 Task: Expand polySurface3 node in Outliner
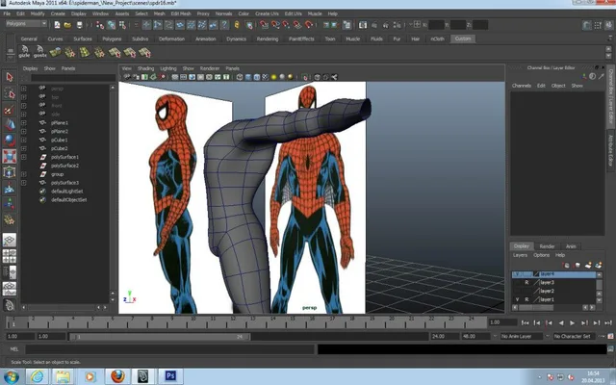pyautogui.click(x=24, y=183)
